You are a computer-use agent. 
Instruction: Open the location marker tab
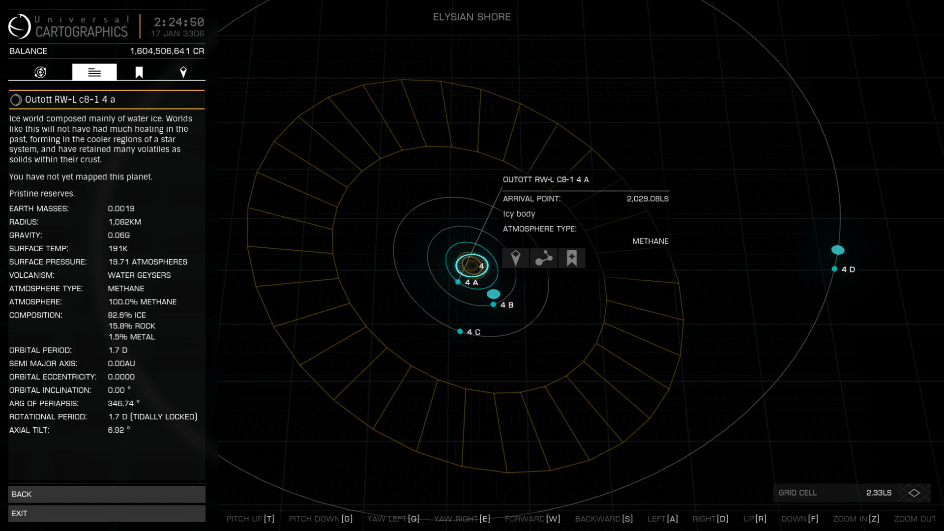183,72
